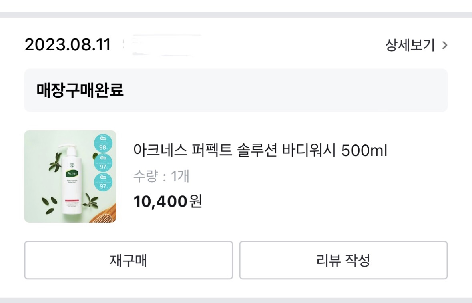Tap the 98% badge on product image
The width and height of the screenshot is (472, 303).
click(x=103, y=145)
